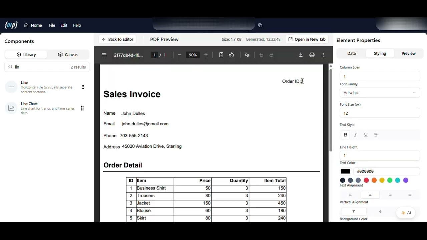Focus the component search field
Viewport: 427px width, 240px height.
[x=47, y=67]
